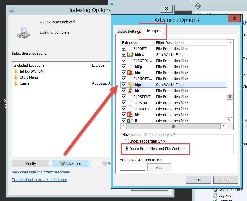Click the PowerPoint icon next to sldm extension
Viewport: 247px width, 201px height.
coord(130,73)
